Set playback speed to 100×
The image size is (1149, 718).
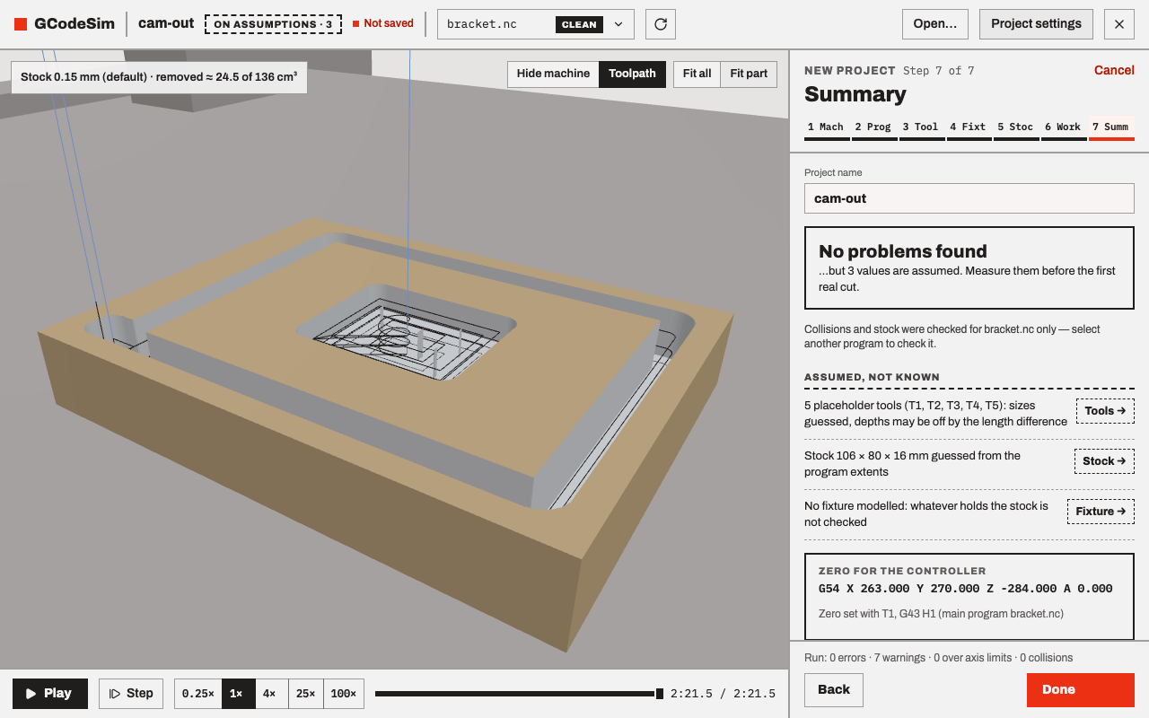click(344, 694)
